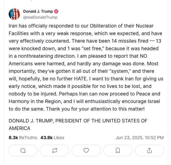Click the Donald J. Trump display name
This screenshot has height=165, width=171.
(x=38, y=12)
